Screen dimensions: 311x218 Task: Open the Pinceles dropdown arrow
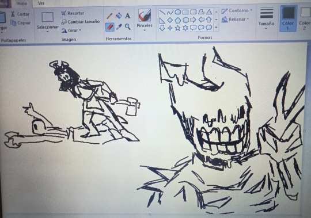tap(145, 30)
